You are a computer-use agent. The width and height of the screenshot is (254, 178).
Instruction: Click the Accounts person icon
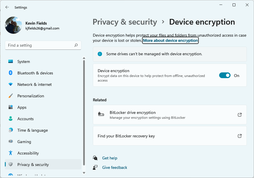pyautogui.click(x=11, y=119)
